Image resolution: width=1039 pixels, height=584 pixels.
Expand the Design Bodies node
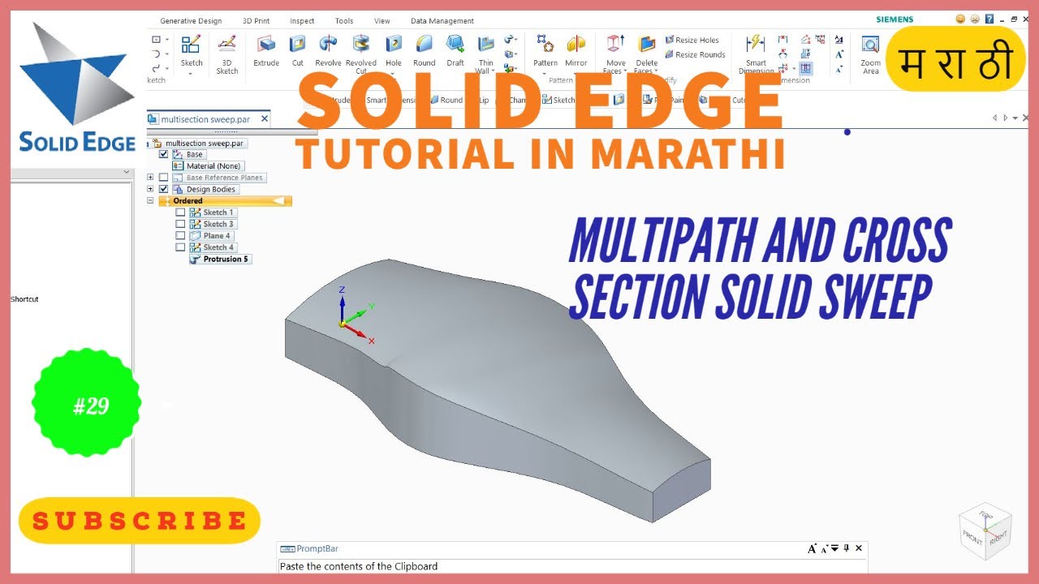click(150, 189)
